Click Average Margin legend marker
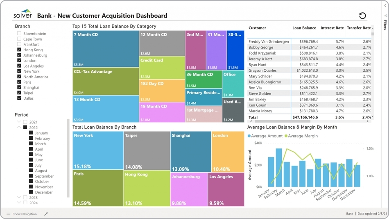Screen dimensions: 389x219 point(286,136)
